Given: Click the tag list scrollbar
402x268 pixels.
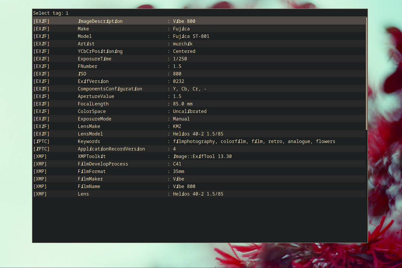Looking at the screenshot, I should coord(367,74).
